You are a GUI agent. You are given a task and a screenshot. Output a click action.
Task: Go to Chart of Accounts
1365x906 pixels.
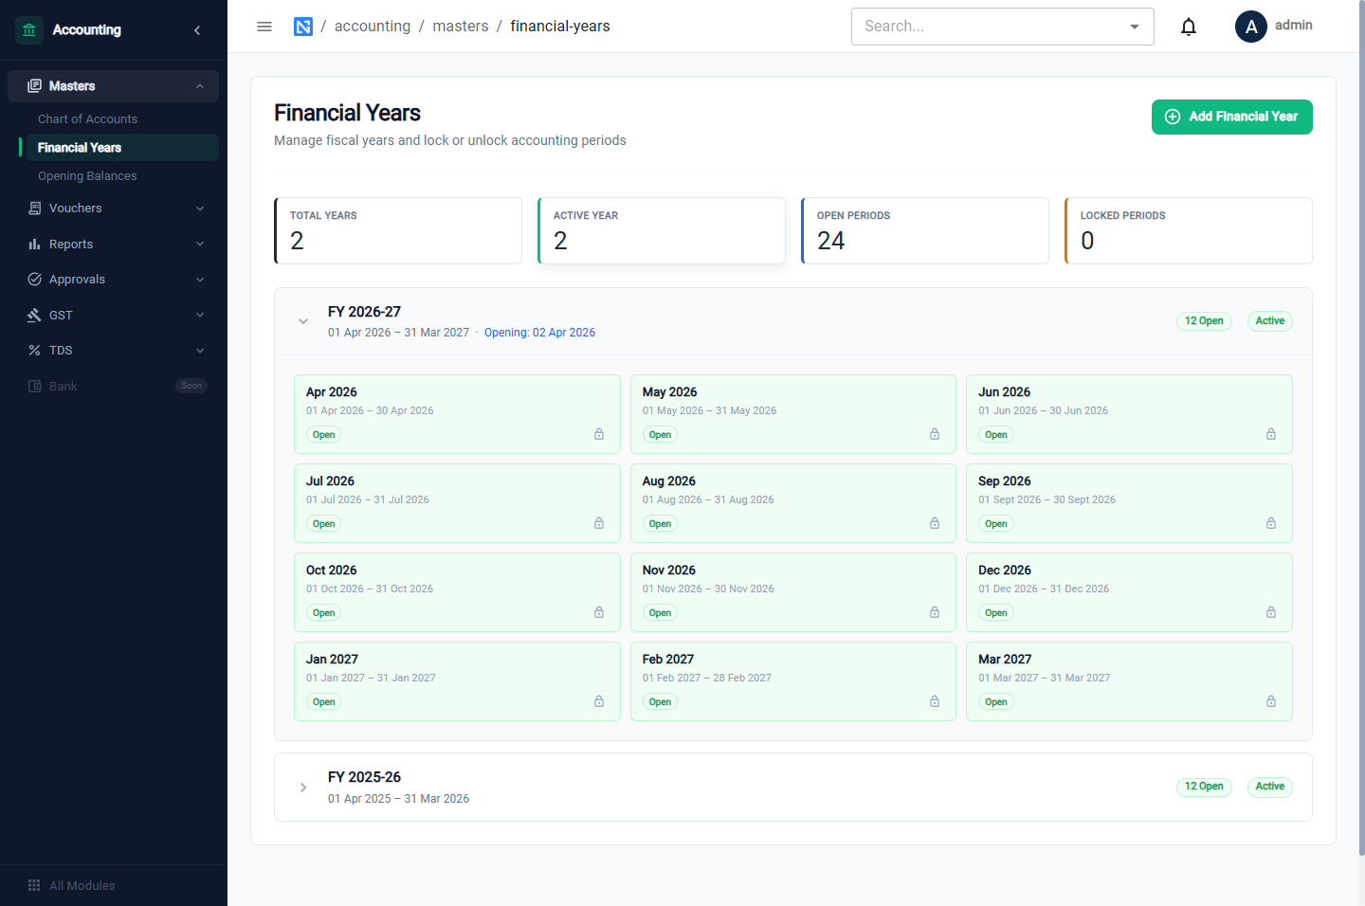point(87,119)
